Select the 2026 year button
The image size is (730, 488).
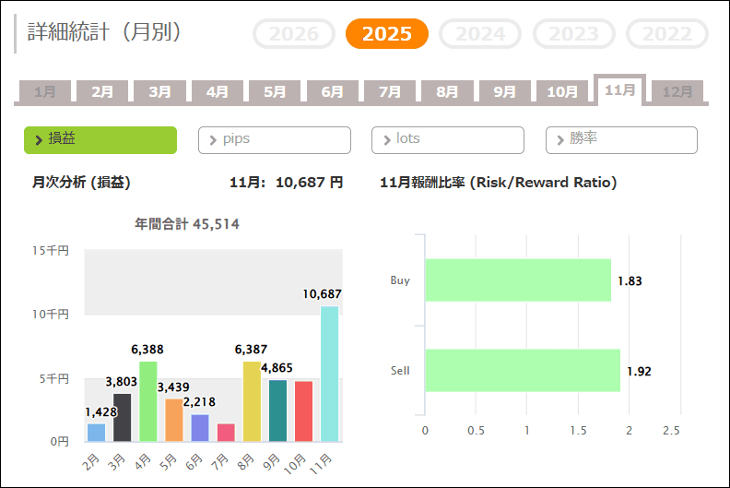(294, 34)
